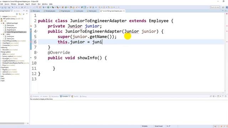Click the Open Console icon
228x128 pixels.
coord(218,96)
